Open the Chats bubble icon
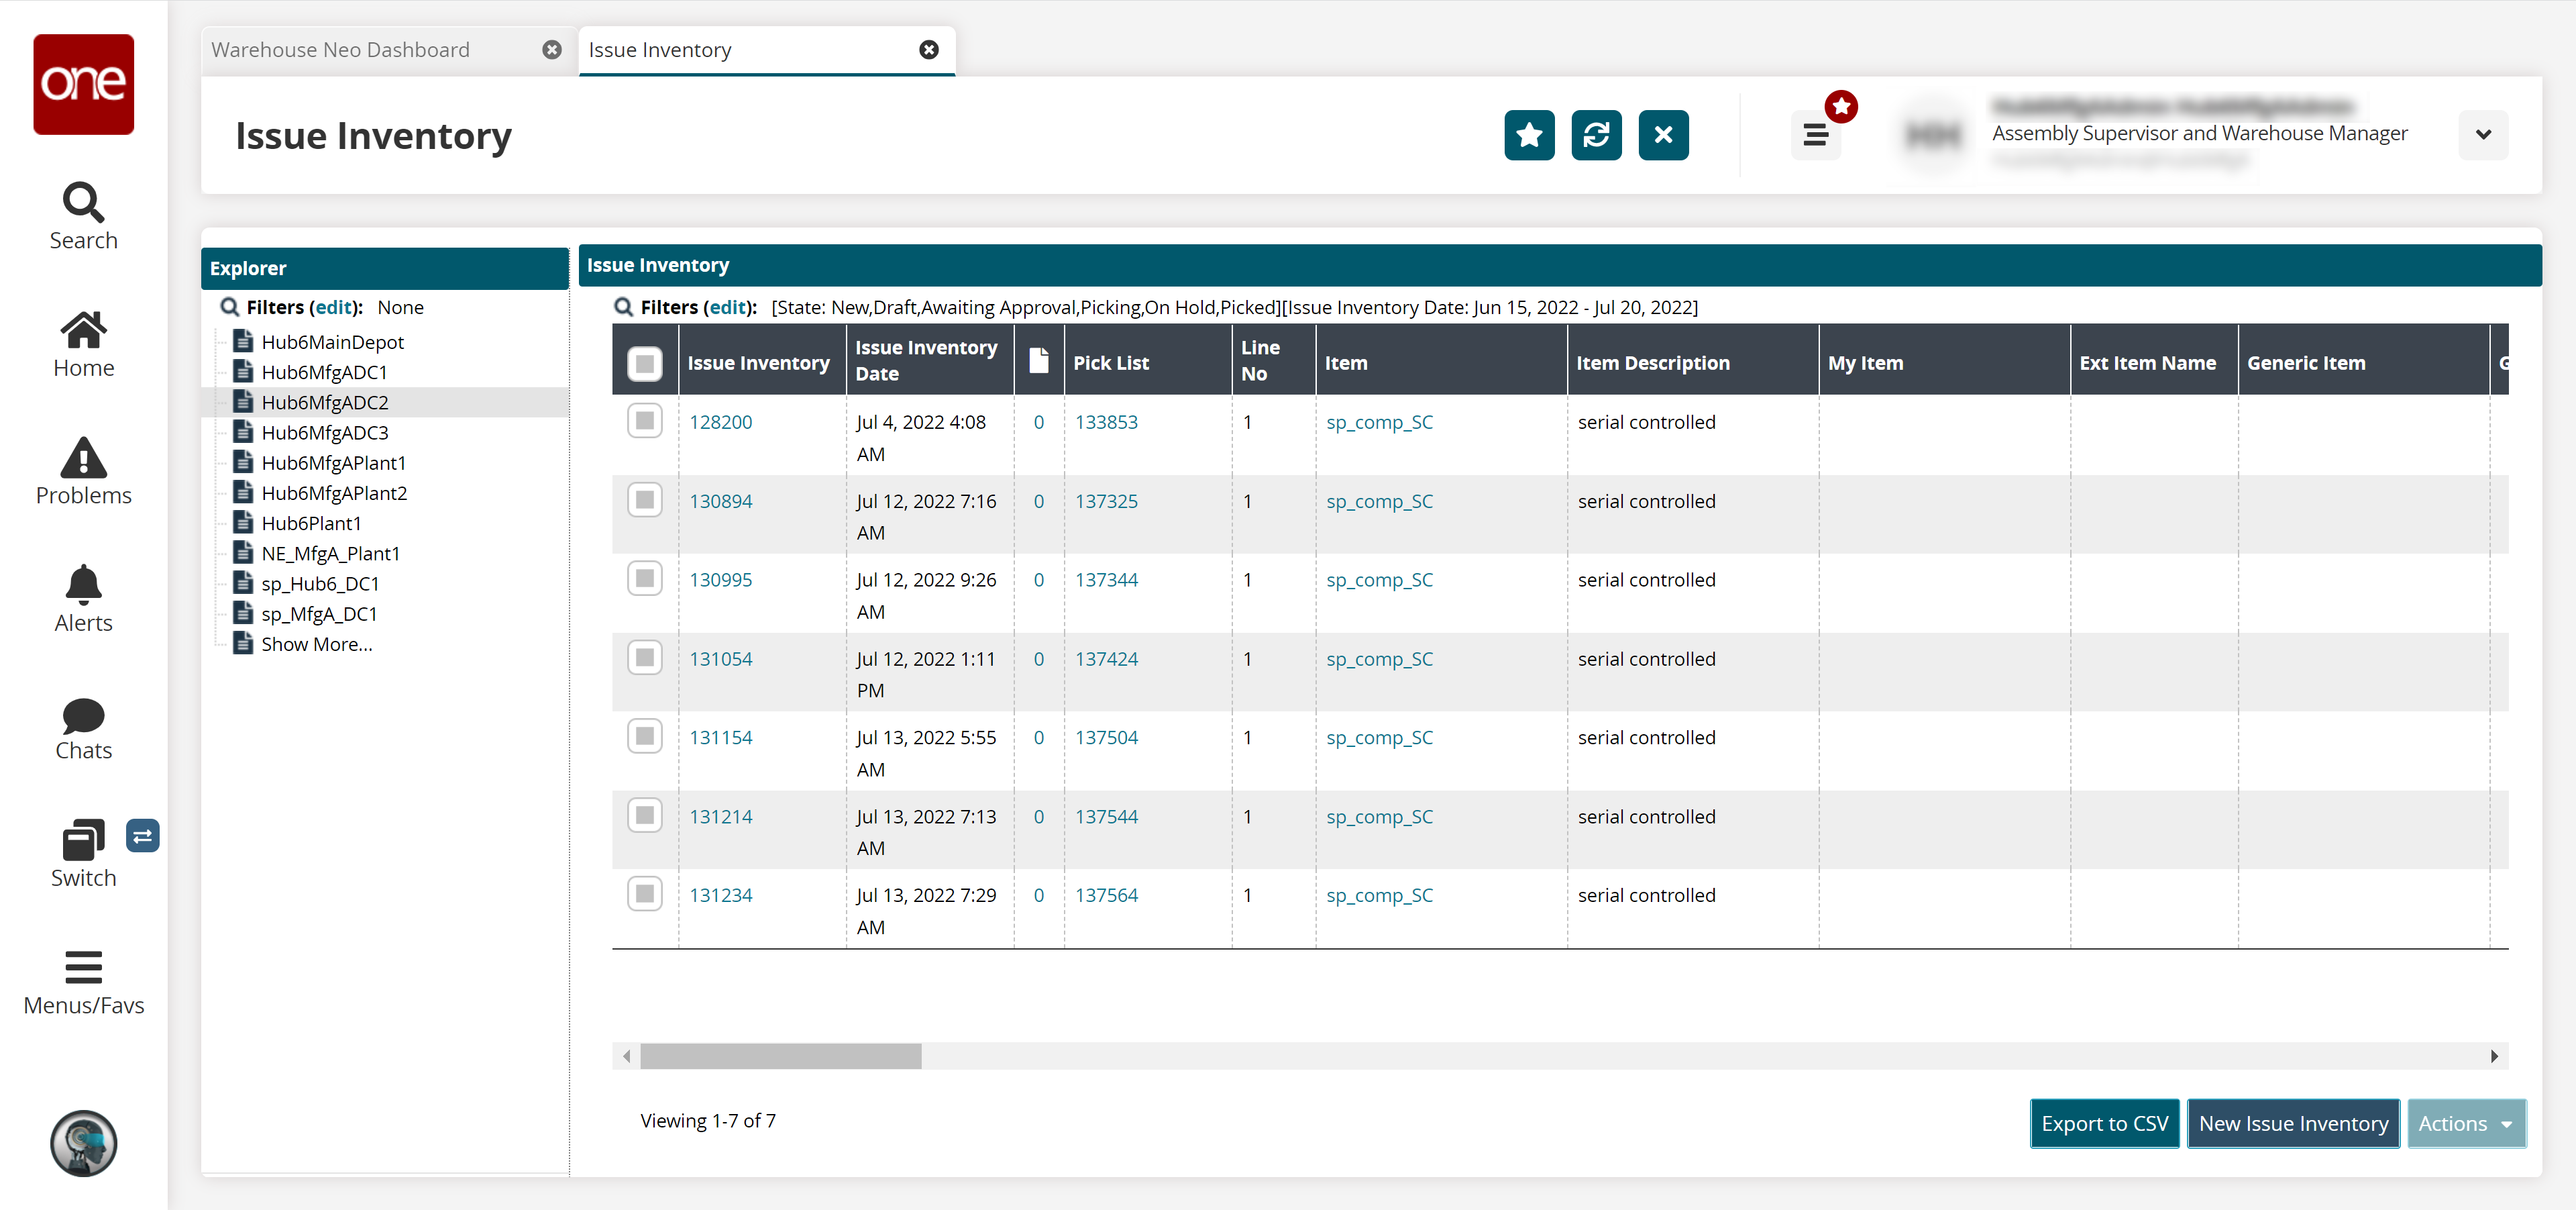The image size is (2576, 1210). tap(83, 715)
